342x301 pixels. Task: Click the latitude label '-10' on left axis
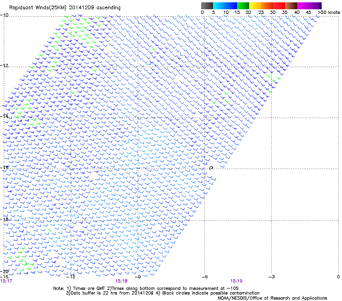[4, 15]
